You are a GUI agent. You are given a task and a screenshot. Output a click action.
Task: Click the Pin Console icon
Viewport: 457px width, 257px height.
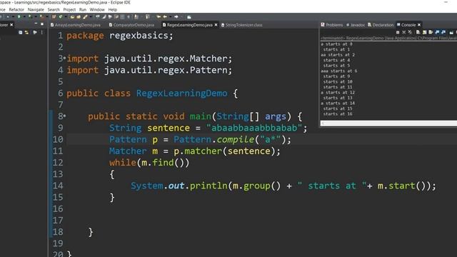(451, 32)
